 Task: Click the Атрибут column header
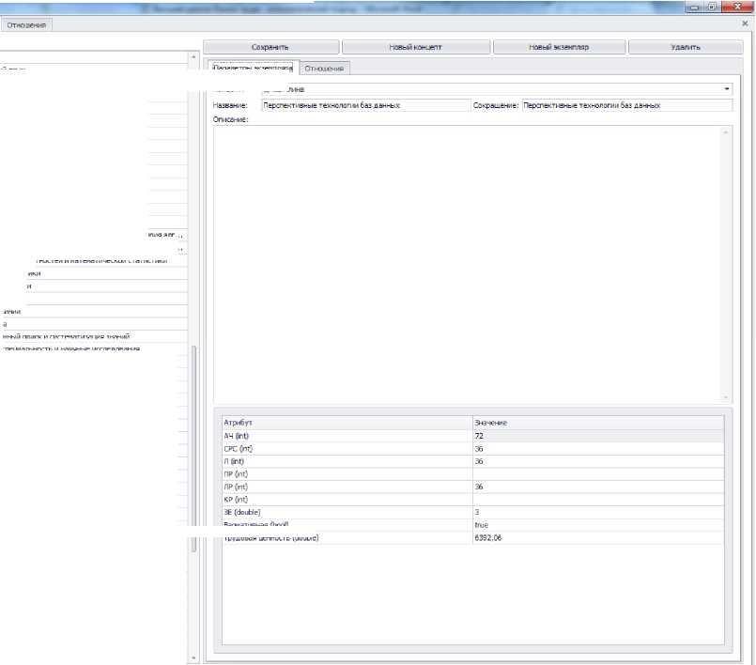[347, 423]
